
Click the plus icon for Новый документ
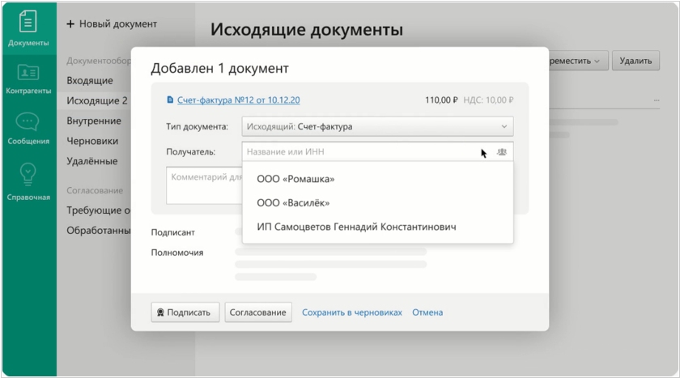[x=70, y=24]
